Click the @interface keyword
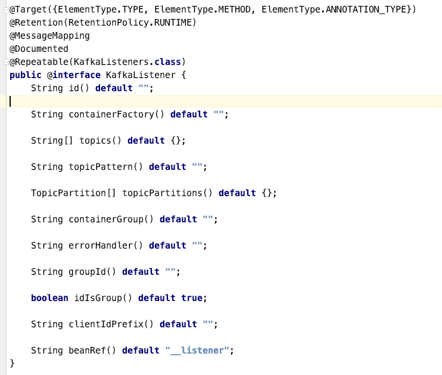The width and height of the screenshot is (442, 375). [x=74, y=75]
